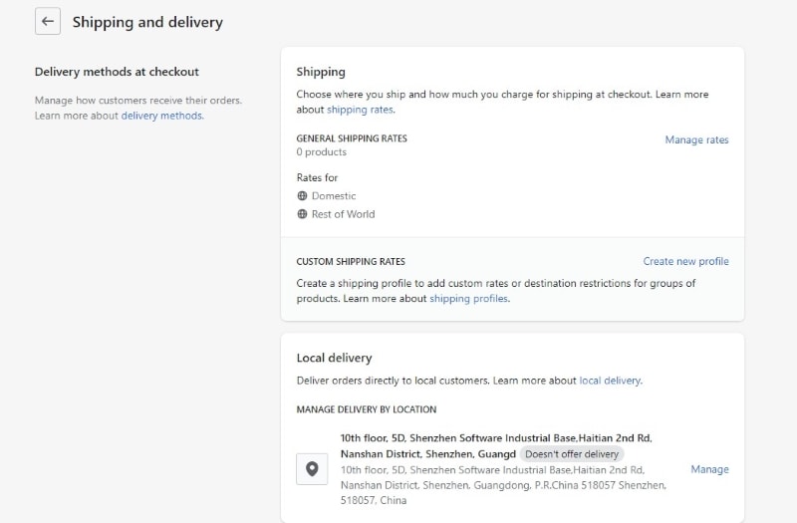
Task: Open the shipping rates help link
Action: click(x=360, y=110)
